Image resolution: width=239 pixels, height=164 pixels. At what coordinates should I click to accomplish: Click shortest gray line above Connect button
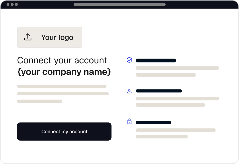tap(40, 101)
